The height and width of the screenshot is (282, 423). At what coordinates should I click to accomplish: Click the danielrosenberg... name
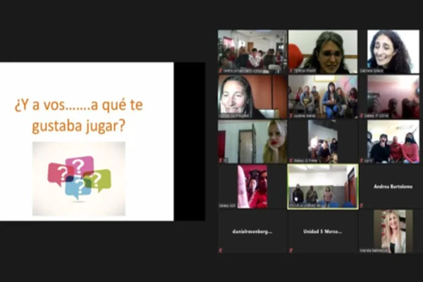(x=252, y=231)
